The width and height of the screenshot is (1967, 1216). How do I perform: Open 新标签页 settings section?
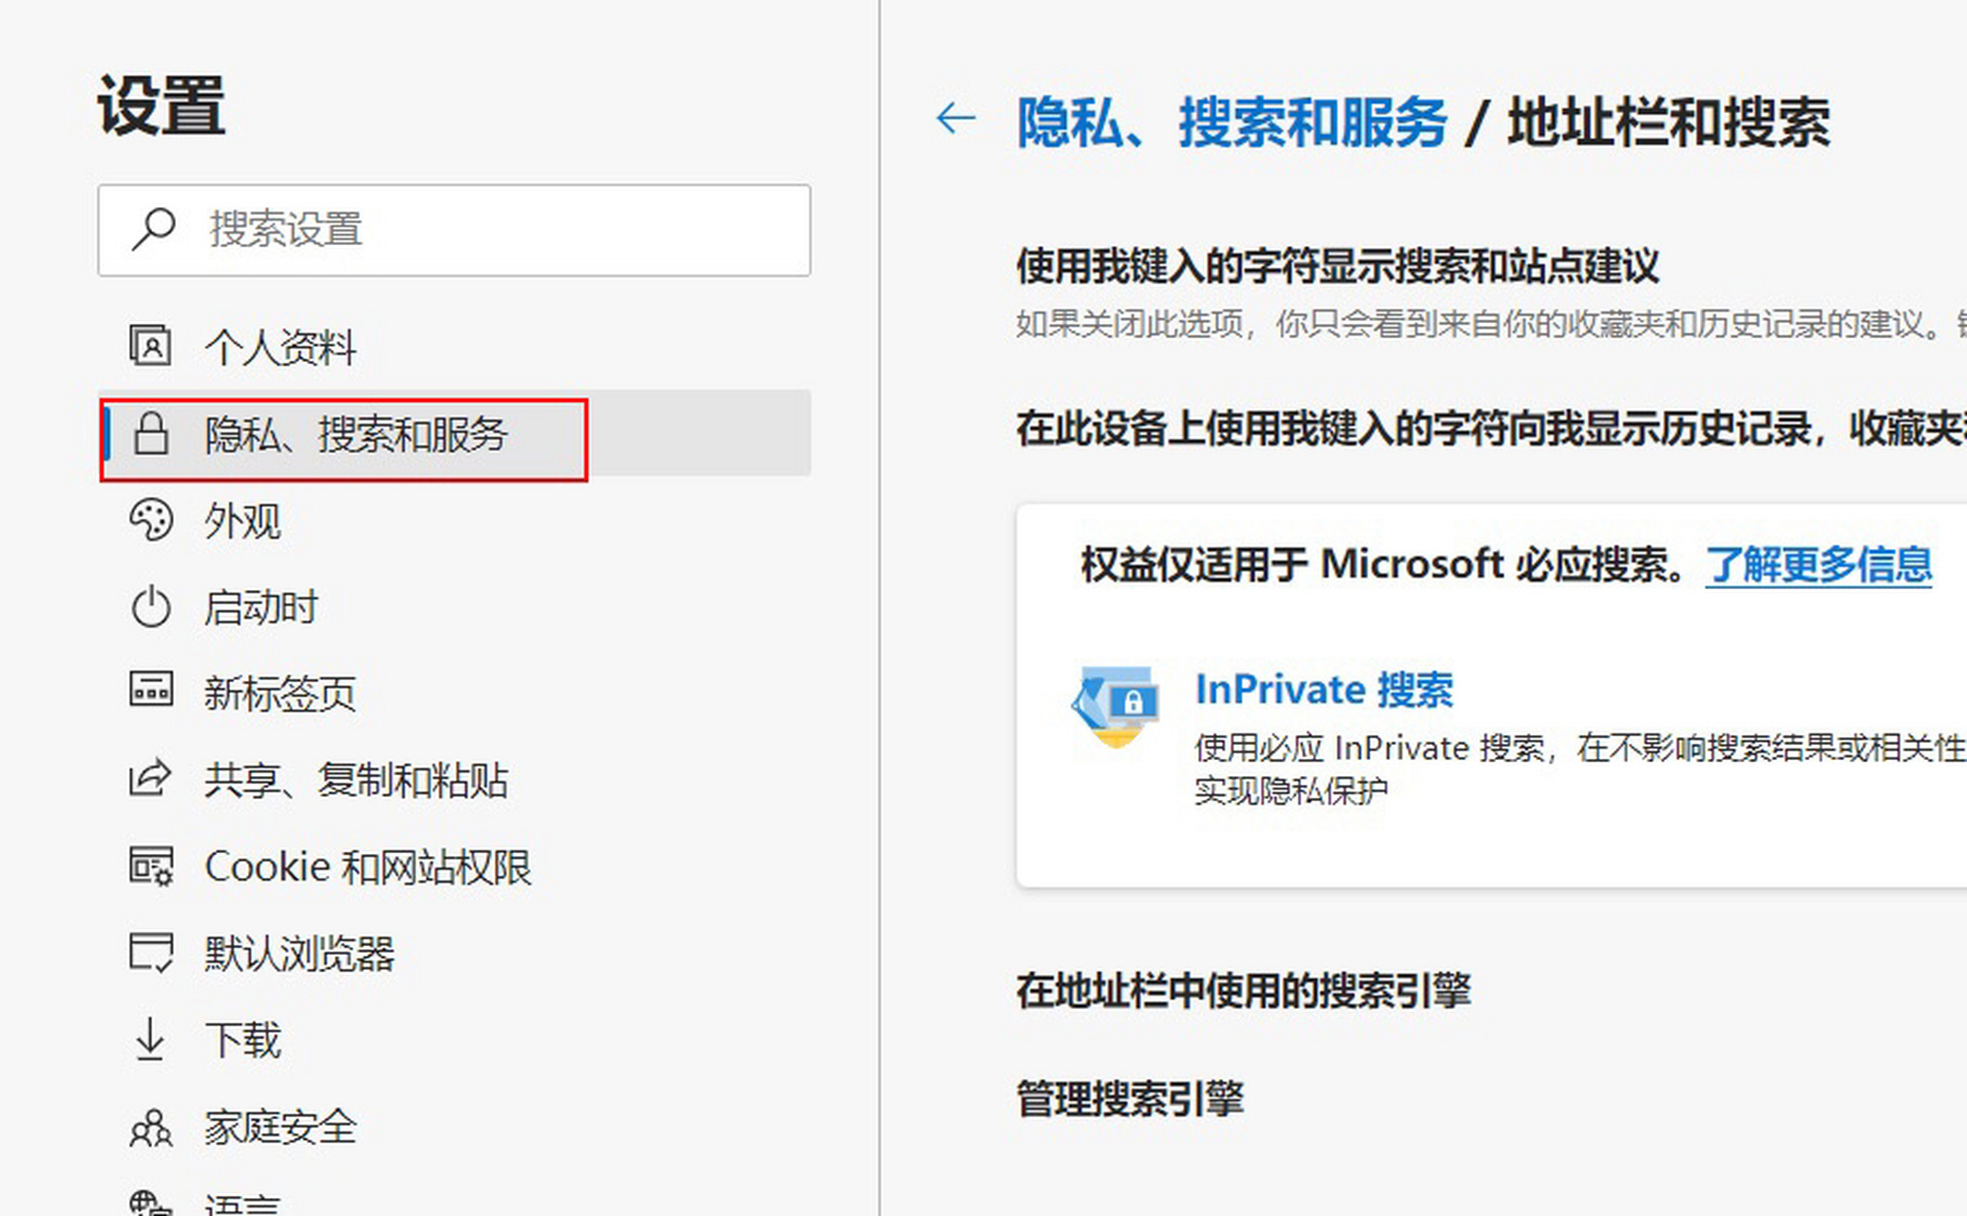[x=454, y=693]
